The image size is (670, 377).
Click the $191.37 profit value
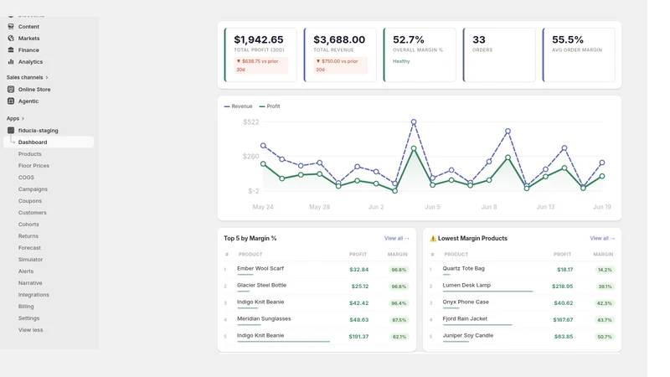(358, 337)
